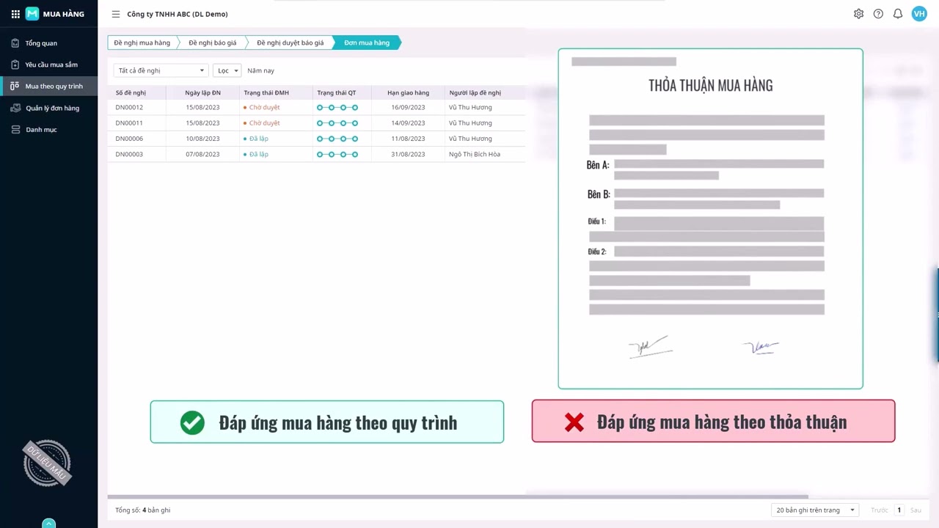Click process status circles for DN00003
This screenshot has width=939, height=528.
337,155
